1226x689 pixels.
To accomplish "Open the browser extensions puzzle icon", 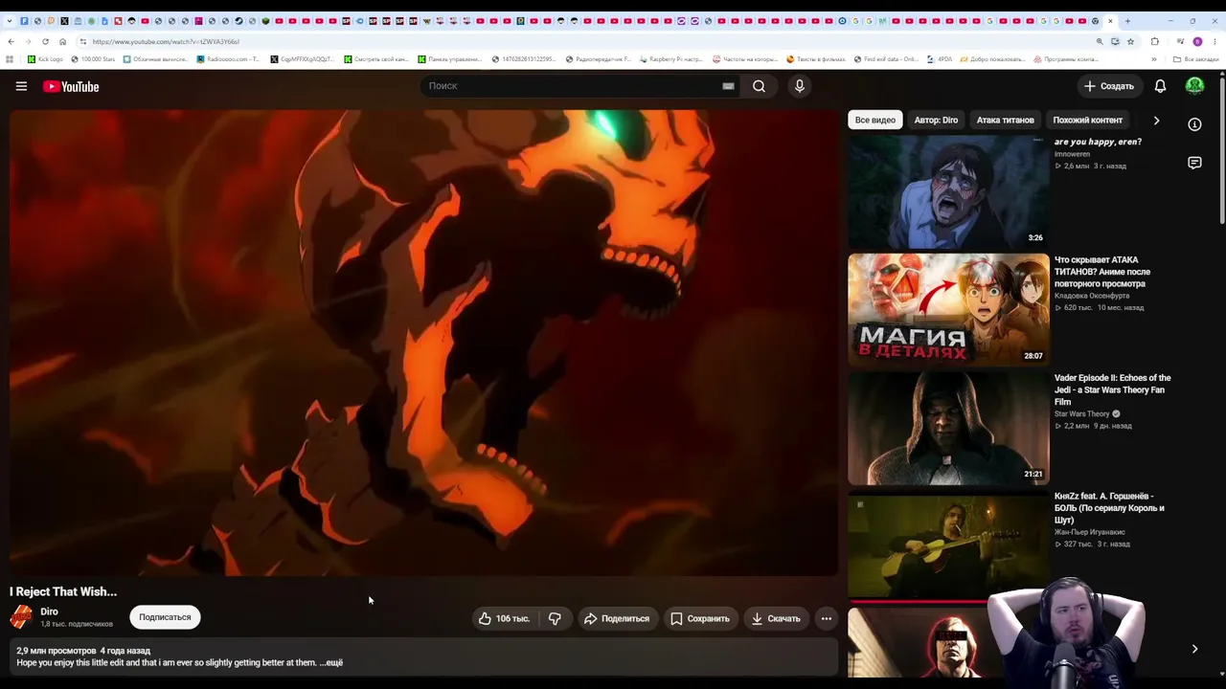I will (x=1154, y=41).
